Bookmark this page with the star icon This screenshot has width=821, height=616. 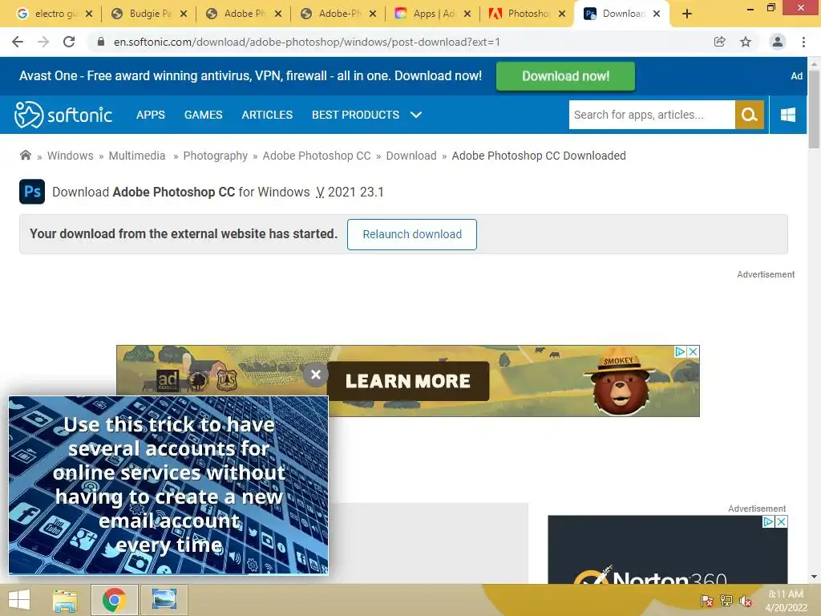pos(746,42)
